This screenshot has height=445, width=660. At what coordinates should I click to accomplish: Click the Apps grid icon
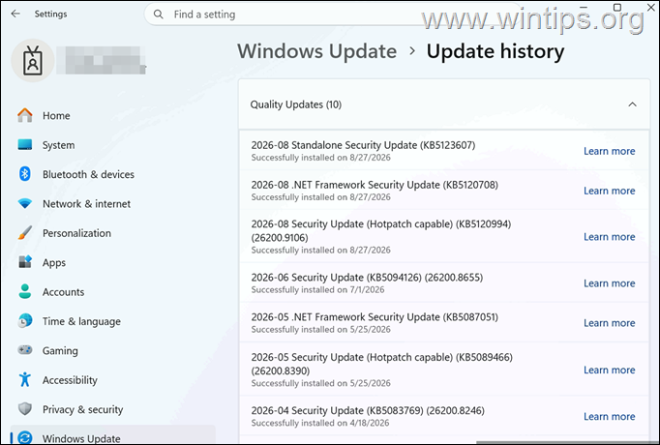click(25, 262)
